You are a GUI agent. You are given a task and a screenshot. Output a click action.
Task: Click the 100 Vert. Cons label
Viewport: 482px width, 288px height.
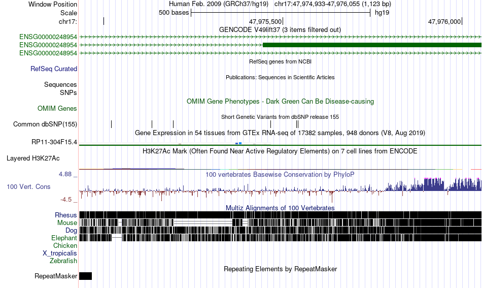coord(28,187)
